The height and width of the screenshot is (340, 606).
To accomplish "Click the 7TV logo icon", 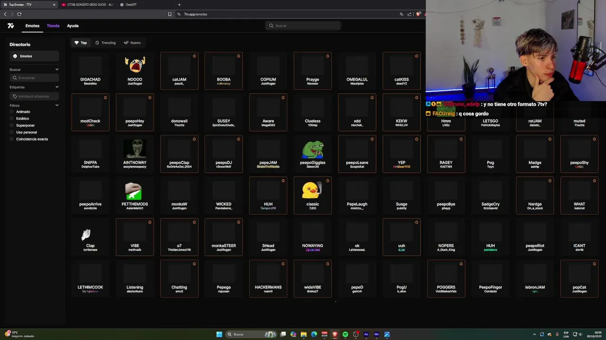I will [11, 26].
